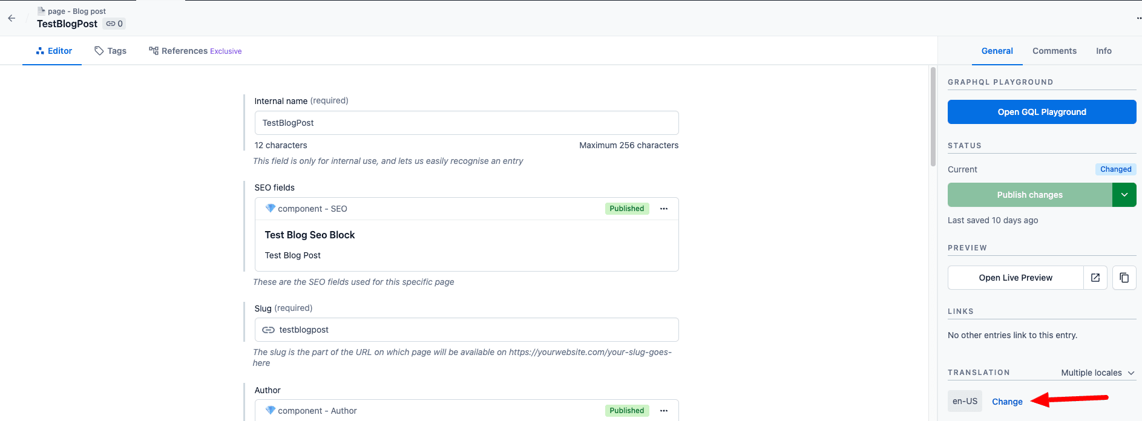
Task: Click the Open GQL Playground button
Action: pos(1042,112)
